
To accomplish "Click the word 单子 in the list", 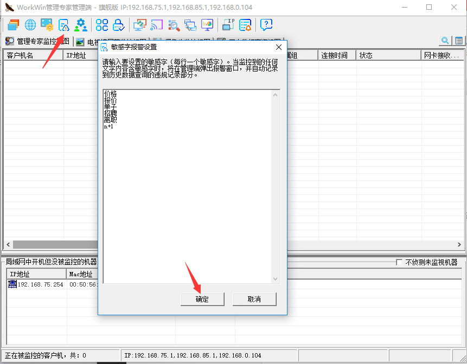I will tap(111, 107).
